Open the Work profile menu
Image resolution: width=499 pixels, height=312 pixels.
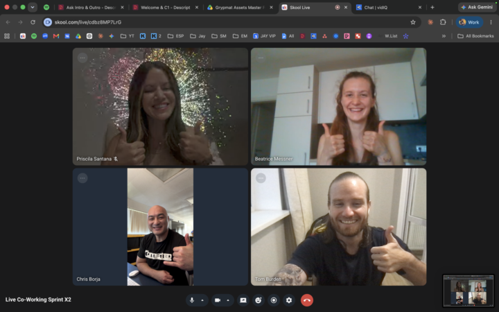point(469,22)
